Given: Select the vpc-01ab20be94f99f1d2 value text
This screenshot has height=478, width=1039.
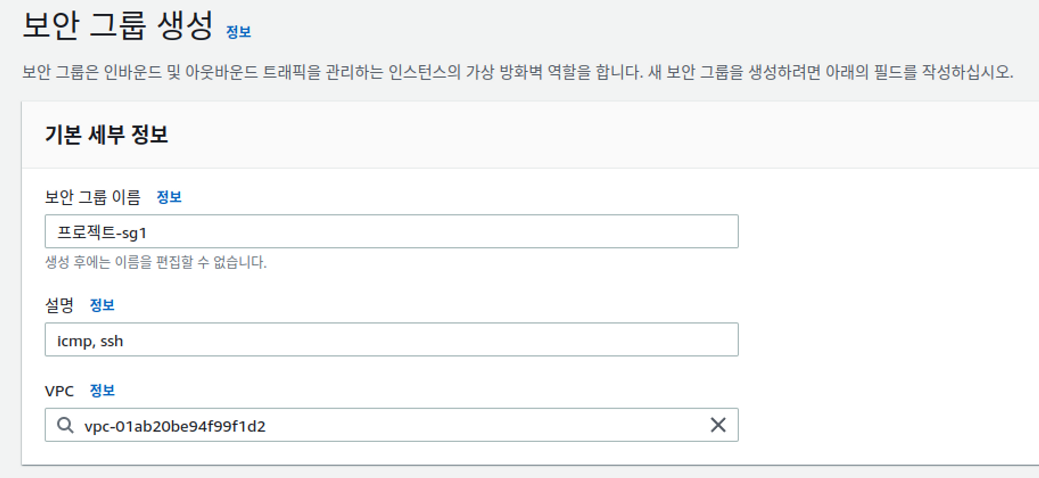Looking at the screenshot, I should [x=175, y=426].
